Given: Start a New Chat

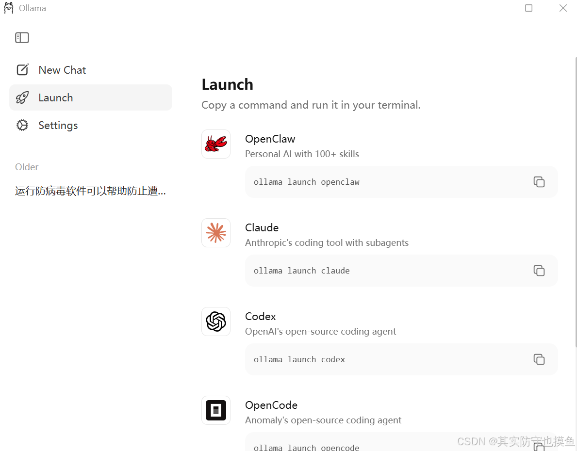Looking at the screenshot, I should [x=91, y=70].
